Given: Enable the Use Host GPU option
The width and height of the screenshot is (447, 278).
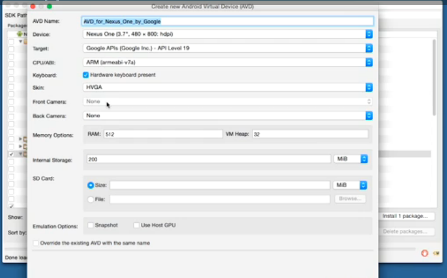Looking at the screenshot, I should (x=137, y=226).
